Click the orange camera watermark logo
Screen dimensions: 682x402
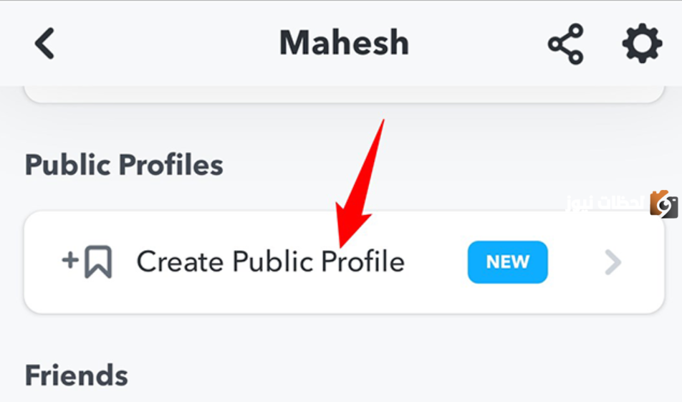click(664, 204)
